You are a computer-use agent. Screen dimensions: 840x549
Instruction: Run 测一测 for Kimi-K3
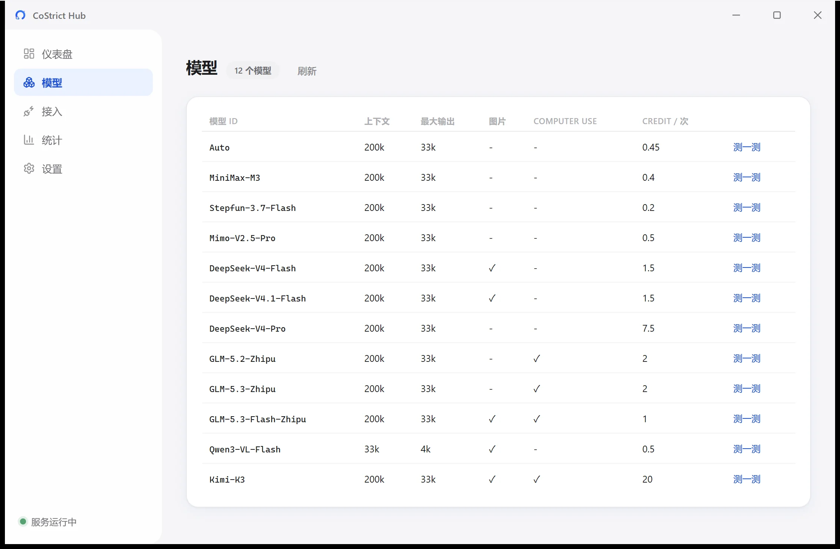point(747,479)
